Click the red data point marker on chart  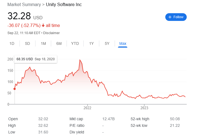[x=15, y=89]
